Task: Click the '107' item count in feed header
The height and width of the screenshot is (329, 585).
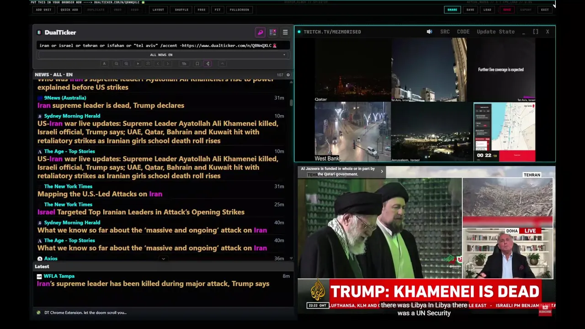Action: pos(280,74)
